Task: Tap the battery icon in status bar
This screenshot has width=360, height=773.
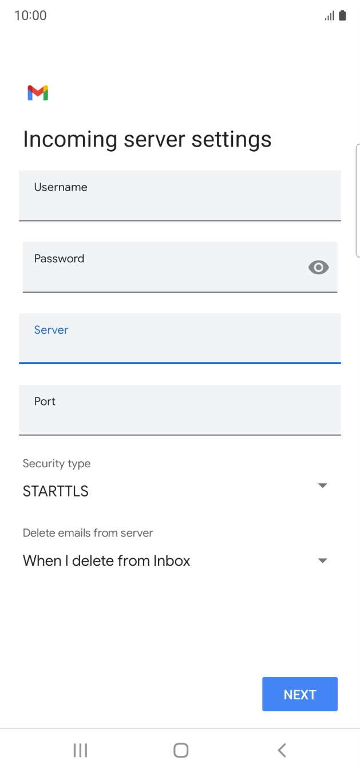Action: coord(341,15)
